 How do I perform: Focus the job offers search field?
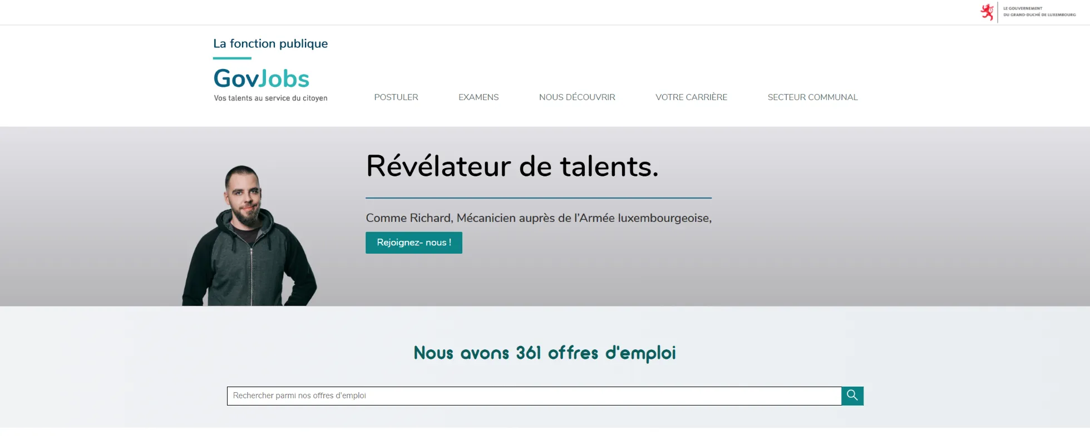click(x=533, y=395)
